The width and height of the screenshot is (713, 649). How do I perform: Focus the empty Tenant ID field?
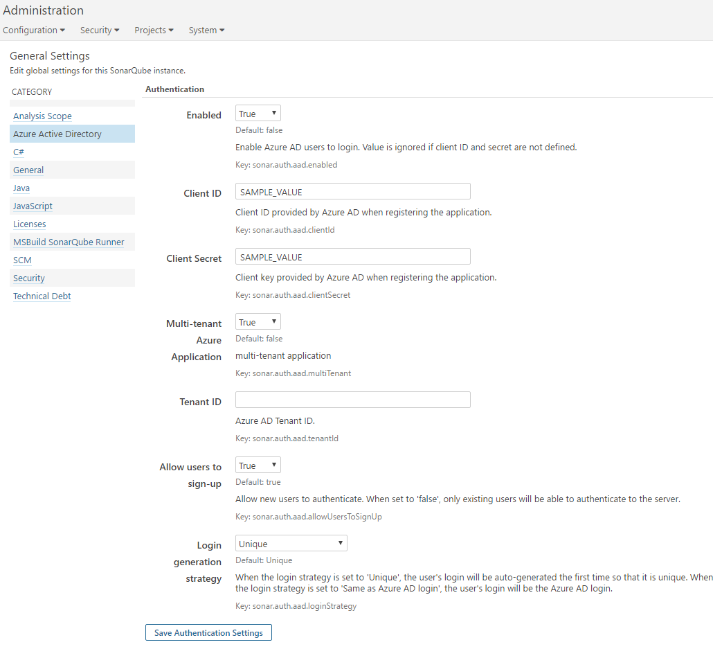353,400
